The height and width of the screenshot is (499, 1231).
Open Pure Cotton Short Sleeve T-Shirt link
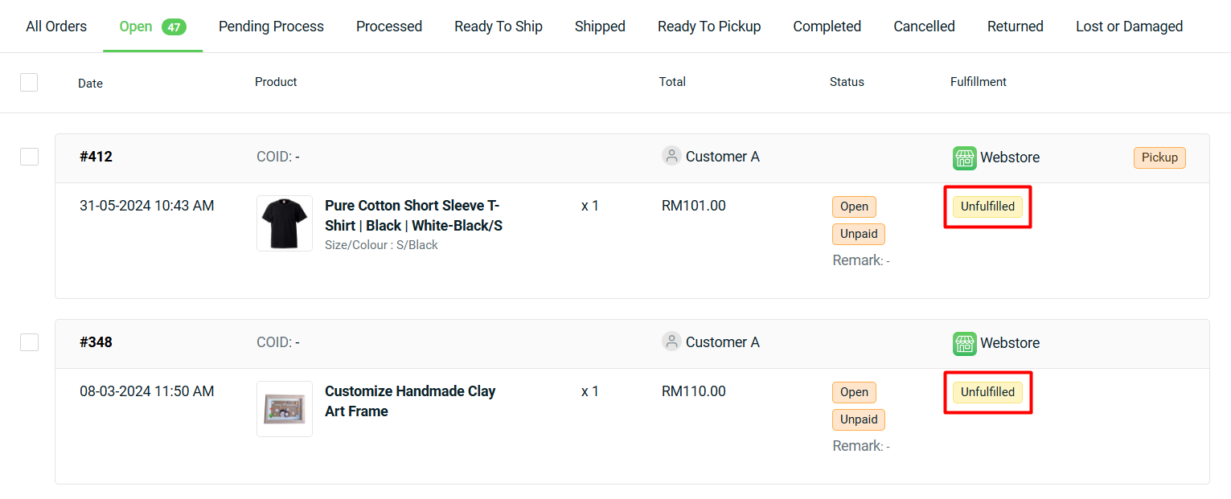413,215
